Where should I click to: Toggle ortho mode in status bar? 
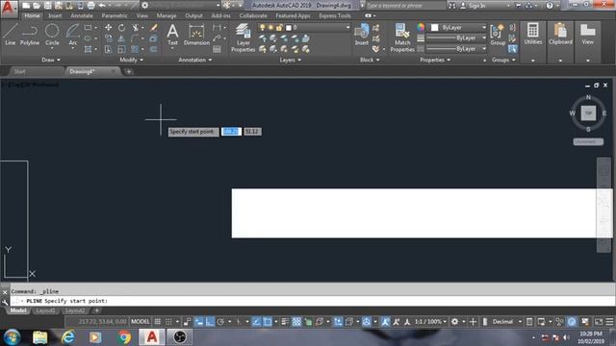click(210, 322)
